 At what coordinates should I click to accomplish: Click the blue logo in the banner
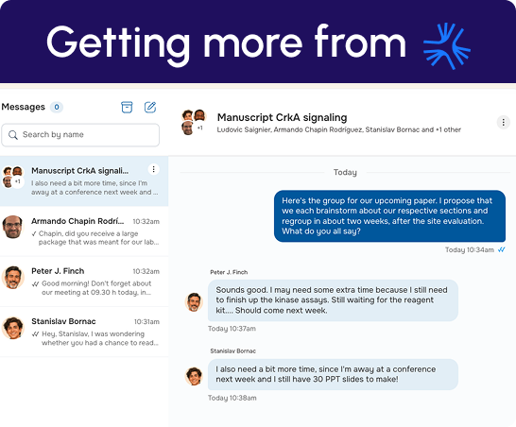pyautogui.click(x=447, y=46)
